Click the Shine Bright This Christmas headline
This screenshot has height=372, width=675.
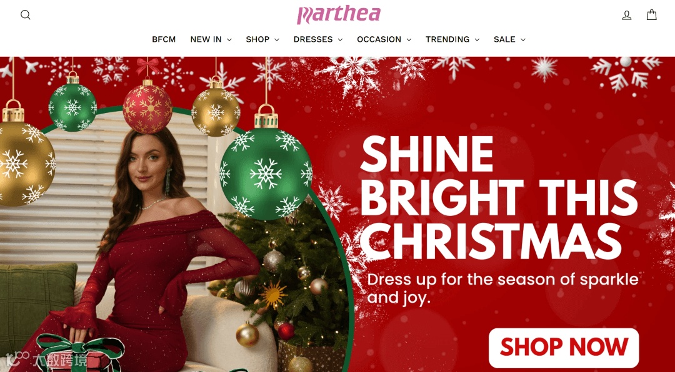coord(499,198)
